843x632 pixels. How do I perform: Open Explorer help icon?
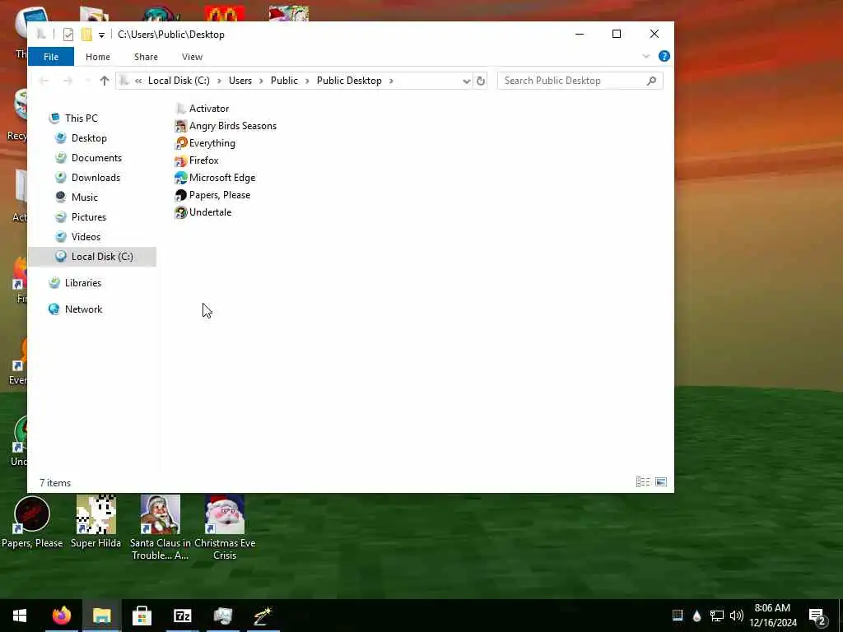664,57
